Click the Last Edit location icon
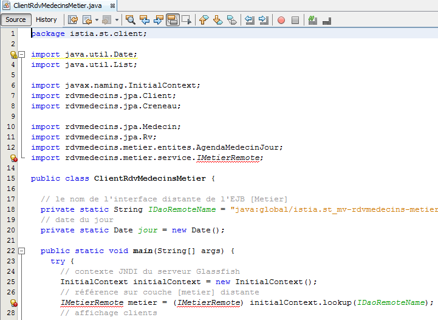 click(x=73, y=19)
